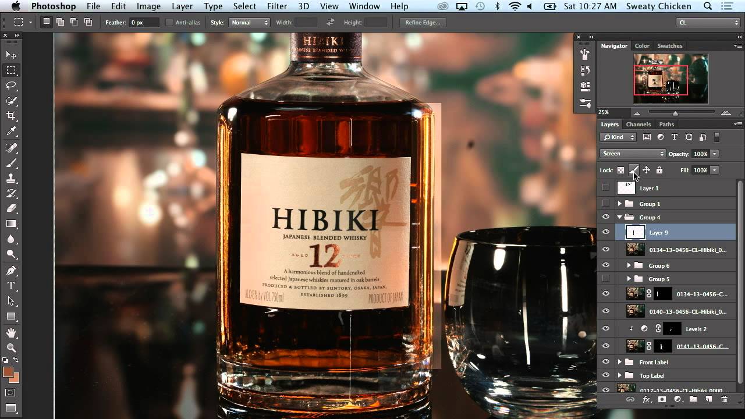
Task: Expand Group 1 disclosure triangle
Action: tap(619, 204)
